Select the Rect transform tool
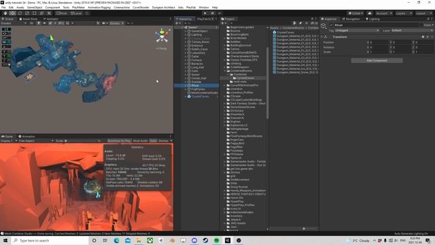 pos(35,14)
